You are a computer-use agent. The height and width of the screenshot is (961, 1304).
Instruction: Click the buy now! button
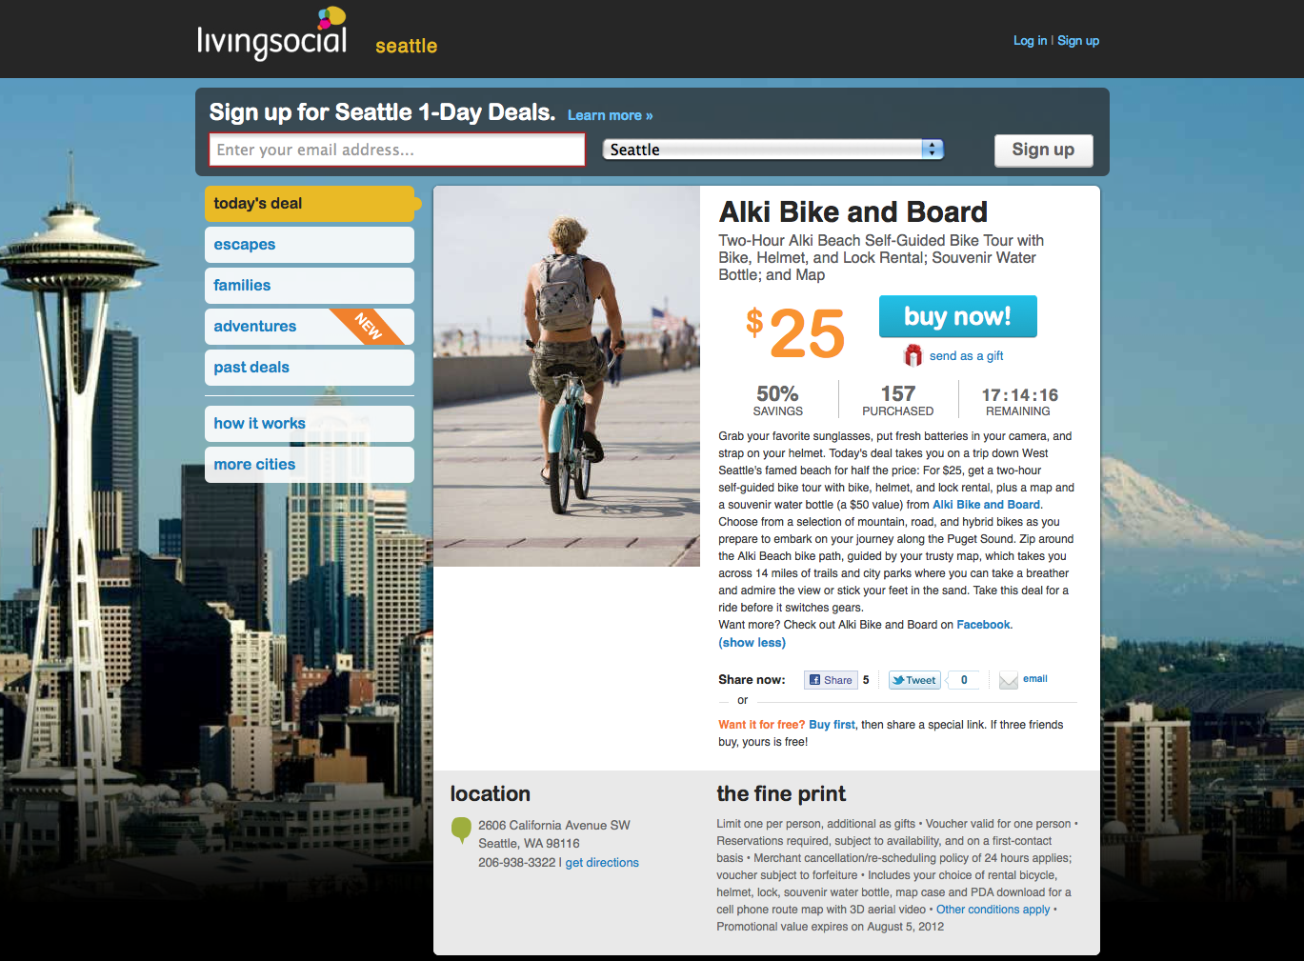coord(957,316)
